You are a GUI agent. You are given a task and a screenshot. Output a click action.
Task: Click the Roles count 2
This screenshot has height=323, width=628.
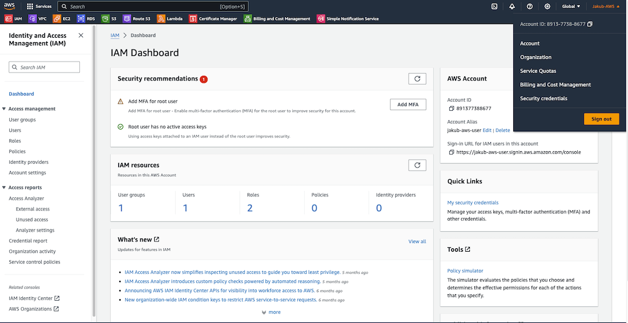click(250, 208)
